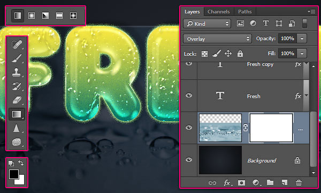Select the Reflected Gradient style
Image resolution: width=321 pixels, height=193 pixels.
(x=59, y=16)
